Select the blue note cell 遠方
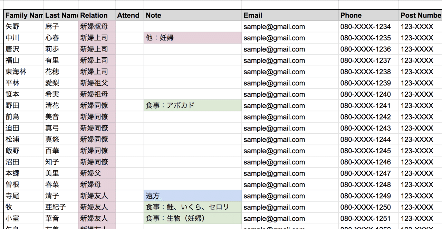Screen dimensions: 442x229 tap(192, 196)
